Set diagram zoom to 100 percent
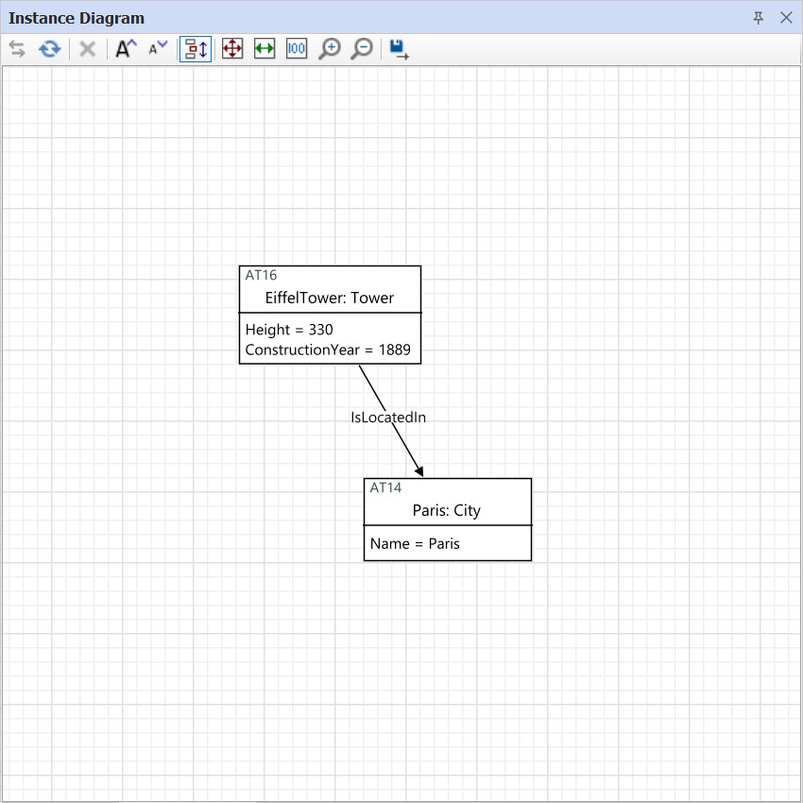 click(x=297, y=49)
